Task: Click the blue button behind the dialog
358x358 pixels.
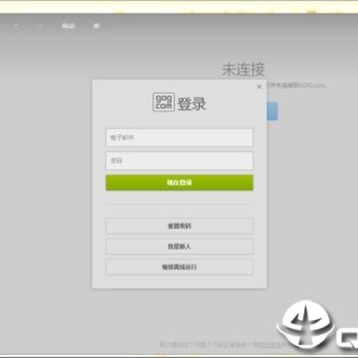Action: click(272, 111)
